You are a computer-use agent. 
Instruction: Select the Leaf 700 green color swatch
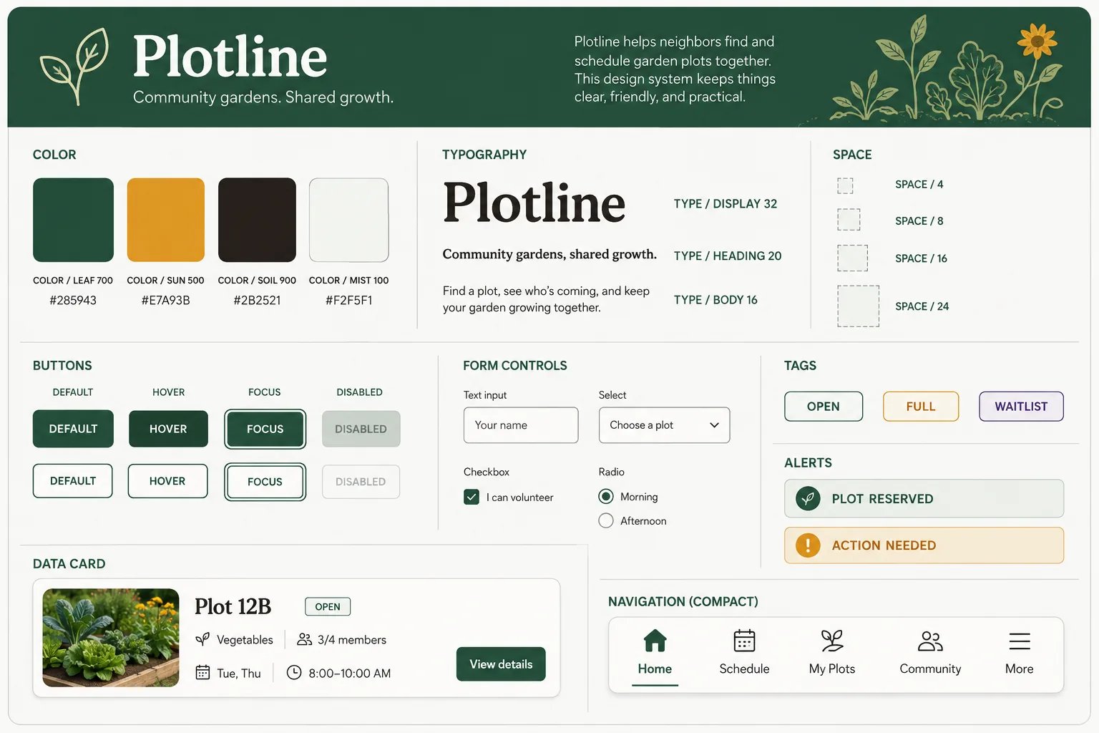pos(73,220)
